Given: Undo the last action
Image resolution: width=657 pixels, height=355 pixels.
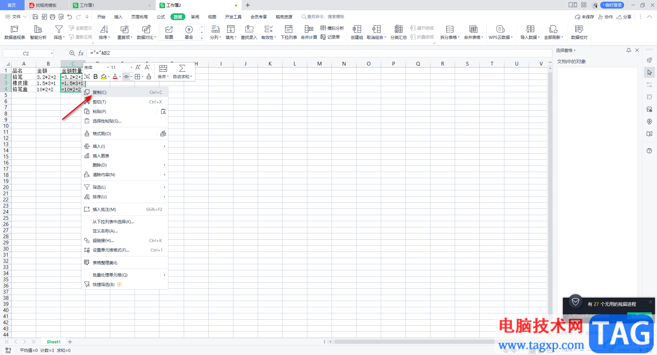Looking at the screenshot, I should 70,17.
